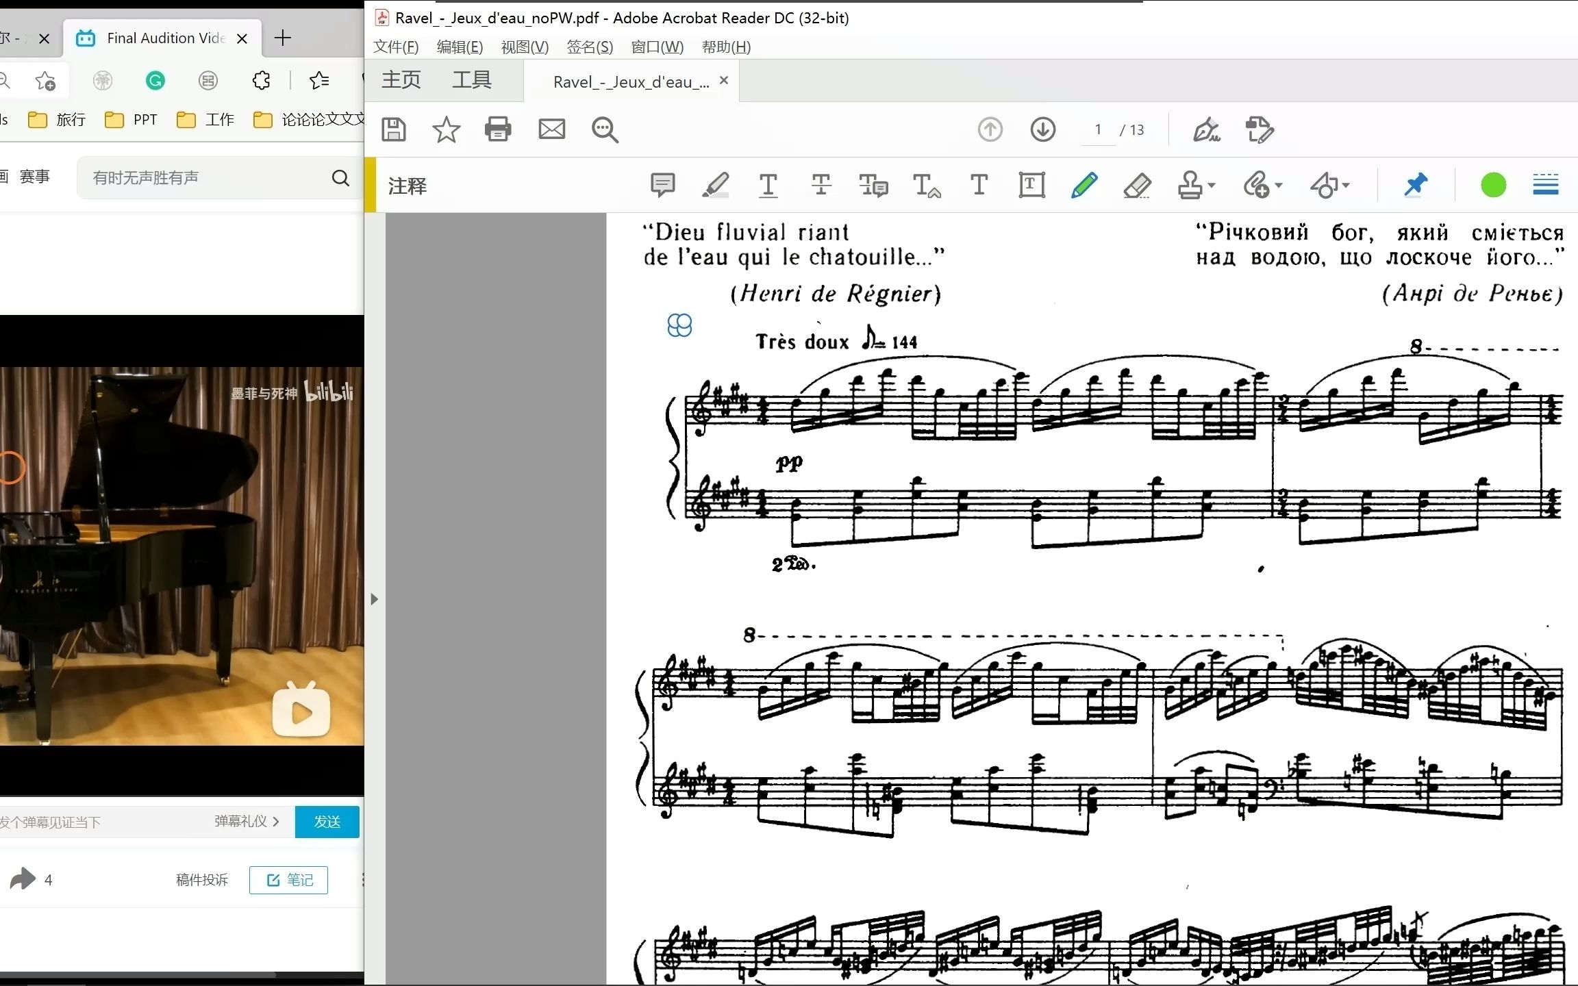Open the PPT bookmark folder
Image resolution: width=1578 pixels, height=986 pixels.
(x=131, y=120)
